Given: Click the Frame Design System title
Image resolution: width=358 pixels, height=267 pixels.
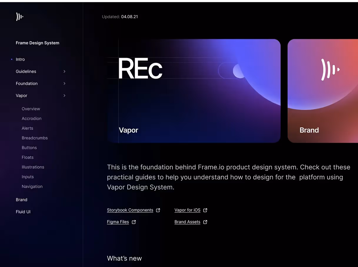Looking at the screenshot, I should [x=37, y=43].
